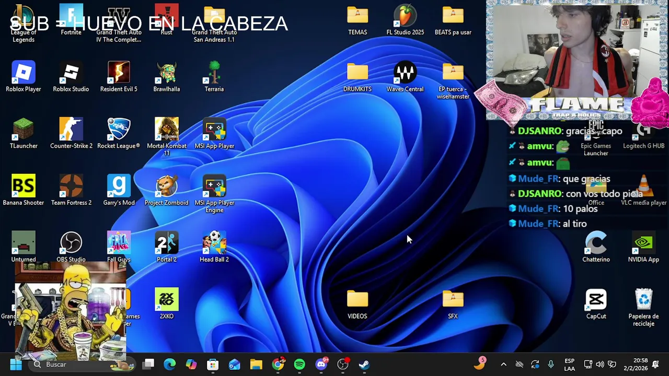Select the BEATS pa usar folder
The height and width of the screenshot is (376, 669).
[x=453, y=20]
